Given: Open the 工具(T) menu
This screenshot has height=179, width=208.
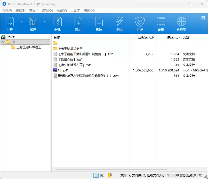Looking at the screenshot, I should [75, 10].
